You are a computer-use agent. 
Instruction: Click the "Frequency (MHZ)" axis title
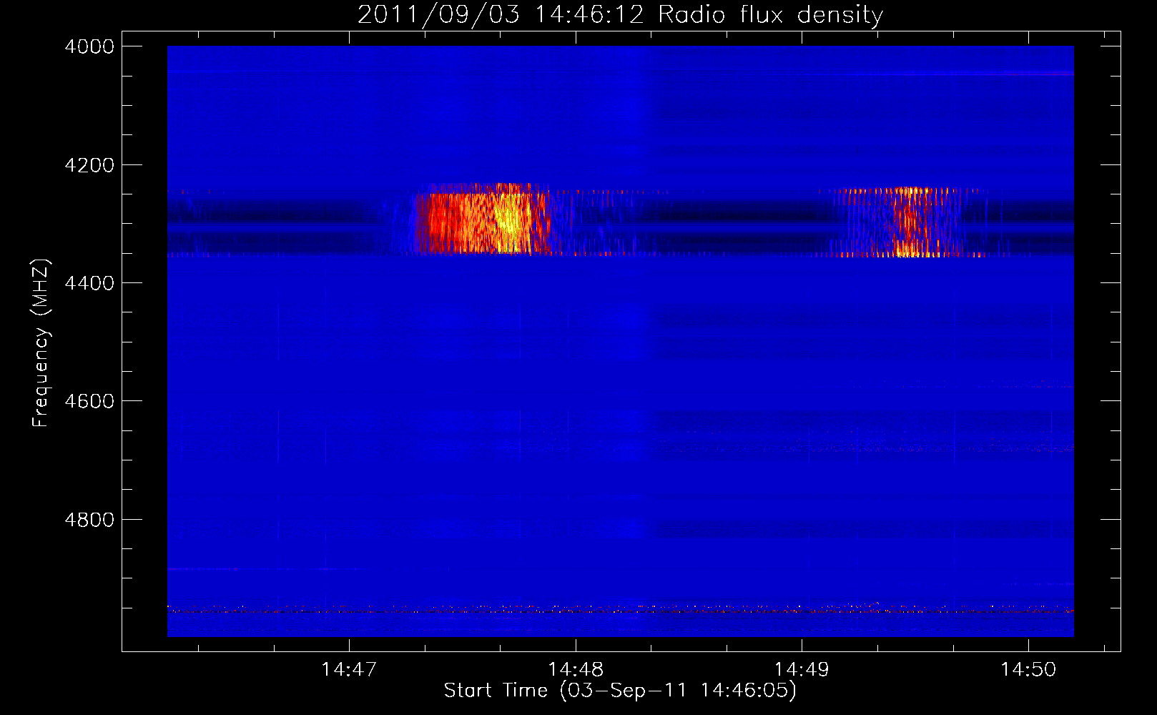pyautogui.click(x=41, y=343)
